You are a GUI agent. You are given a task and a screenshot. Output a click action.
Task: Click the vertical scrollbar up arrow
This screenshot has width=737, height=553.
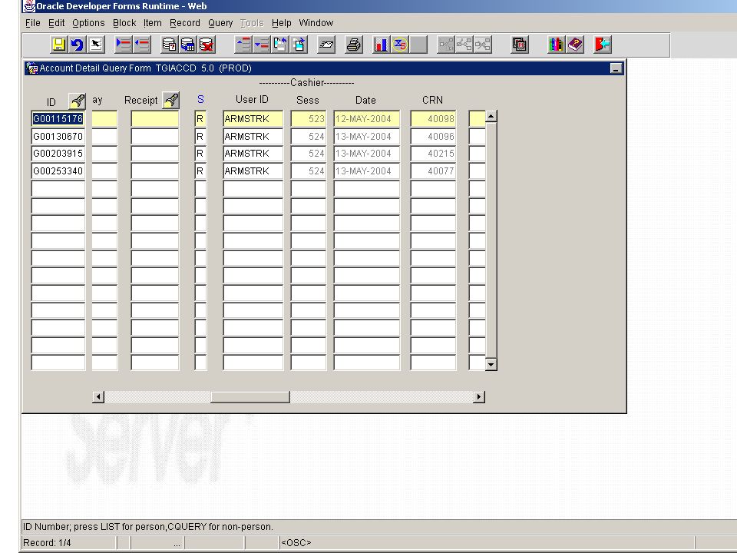(x=491, y=117)
